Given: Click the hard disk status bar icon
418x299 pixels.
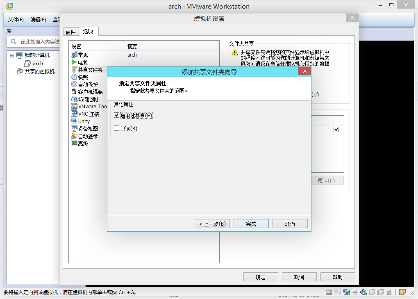Looking at the screenshot, I should coord(329,292).
